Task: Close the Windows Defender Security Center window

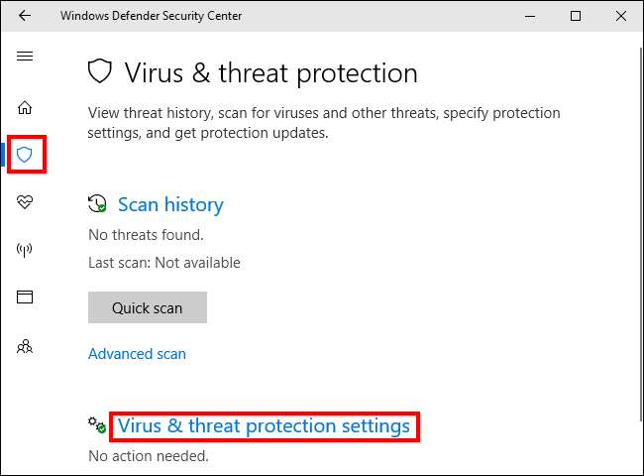Action: pos(620,16)
